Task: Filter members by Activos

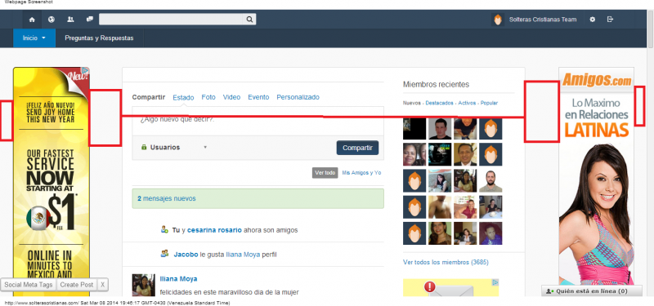Action: (x=467, y=103)
